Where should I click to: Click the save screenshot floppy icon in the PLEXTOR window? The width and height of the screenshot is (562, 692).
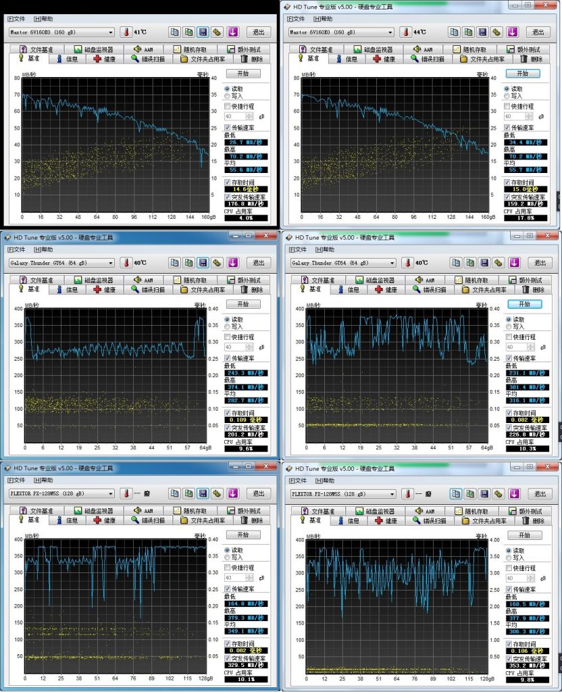(x=203, y=493)
